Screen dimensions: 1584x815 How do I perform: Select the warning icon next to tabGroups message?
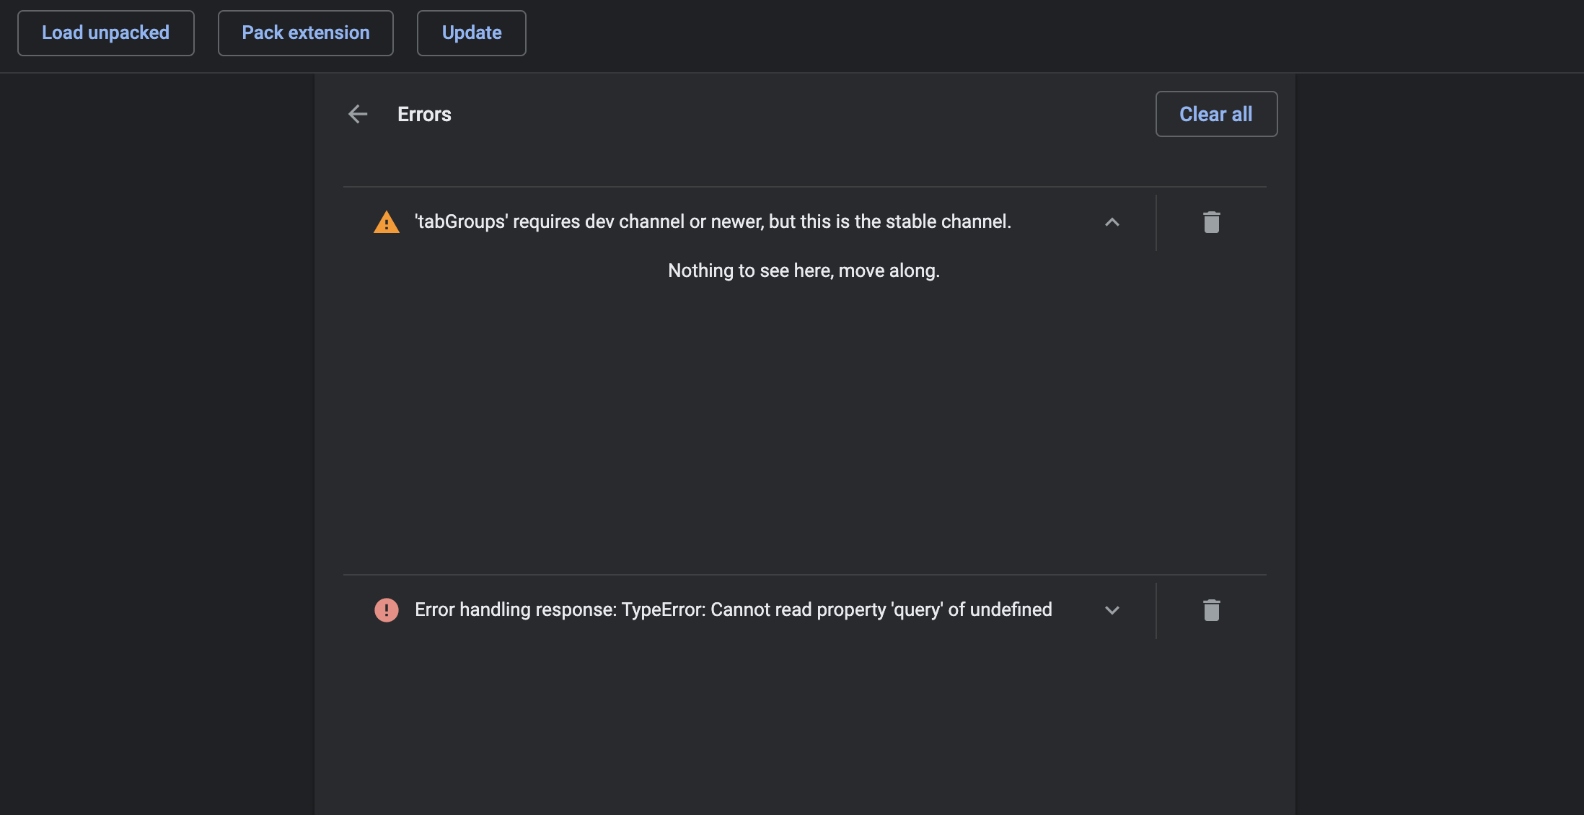[387, 222]
